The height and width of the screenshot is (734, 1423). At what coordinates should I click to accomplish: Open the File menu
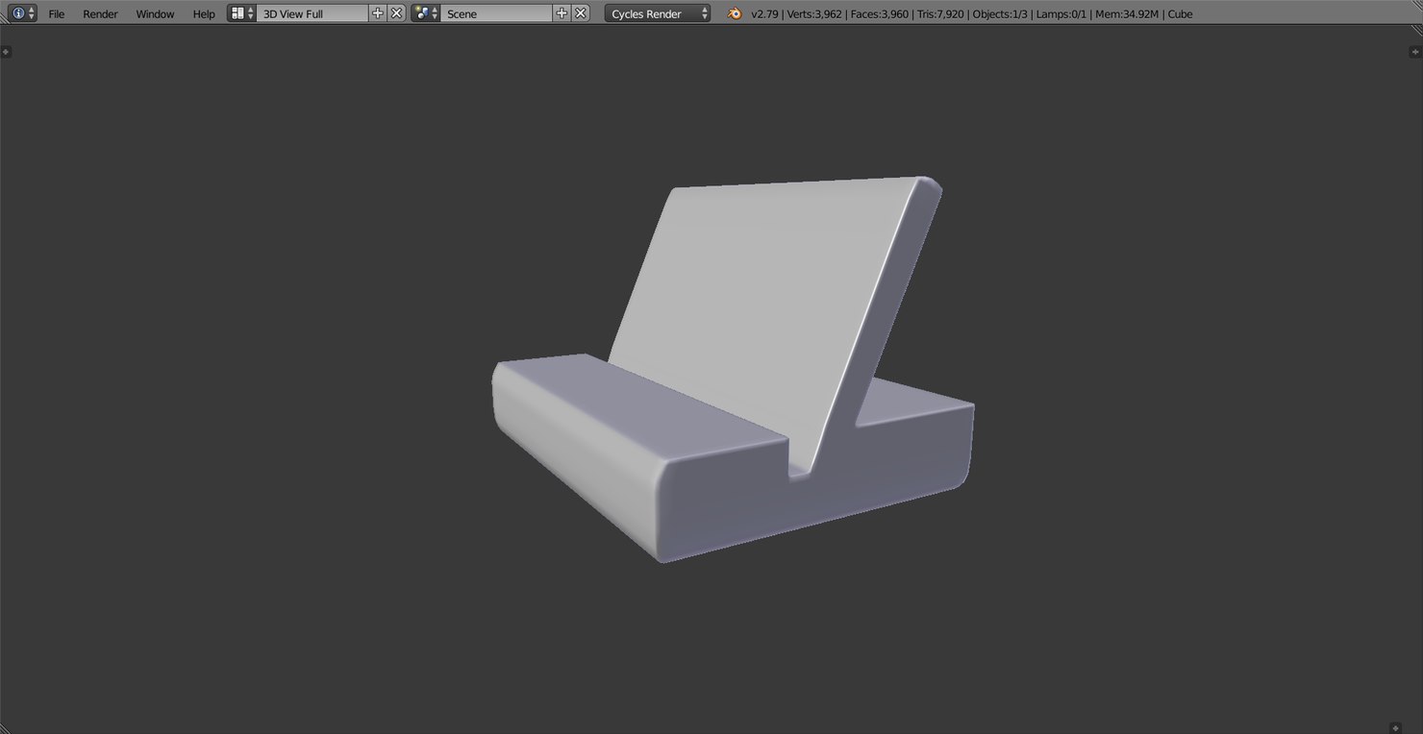pyautogui.click(x=56, y=13)
